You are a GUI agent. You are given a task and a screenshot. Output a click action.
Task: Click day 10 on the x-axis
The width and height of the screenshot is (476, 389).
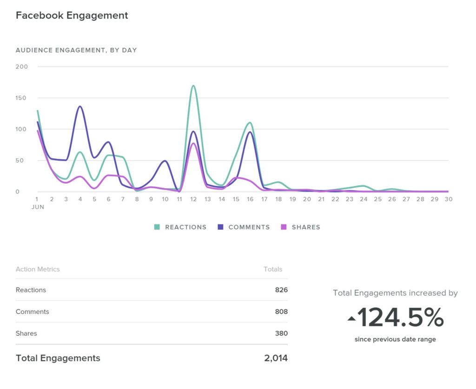click(x=165, y=199)
